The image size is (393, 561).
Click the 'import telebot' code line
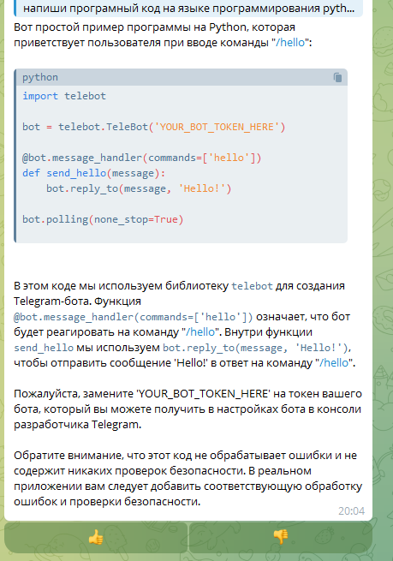coord(64,96)
